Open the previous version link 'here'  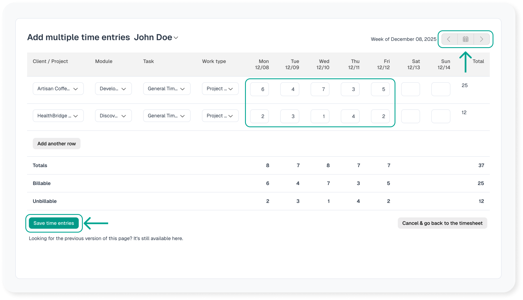click(x=177, y=238)
